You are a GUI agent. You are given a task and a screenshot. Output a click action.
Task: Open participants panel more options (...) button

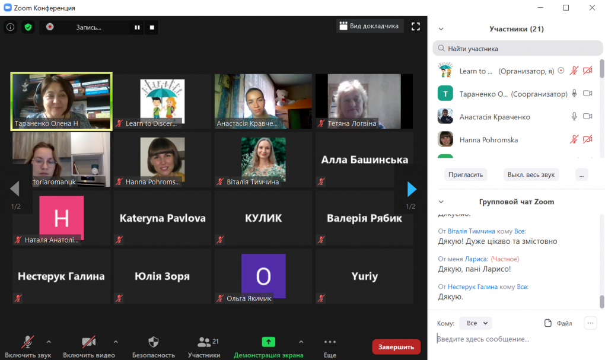point(581,174)
